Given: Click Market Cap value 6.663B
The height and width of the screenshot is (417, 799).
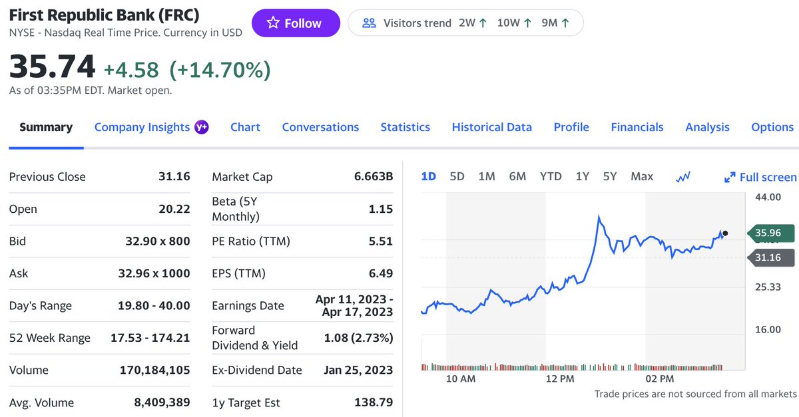Looking at the screenshot, I should click(x=374, y=176).
